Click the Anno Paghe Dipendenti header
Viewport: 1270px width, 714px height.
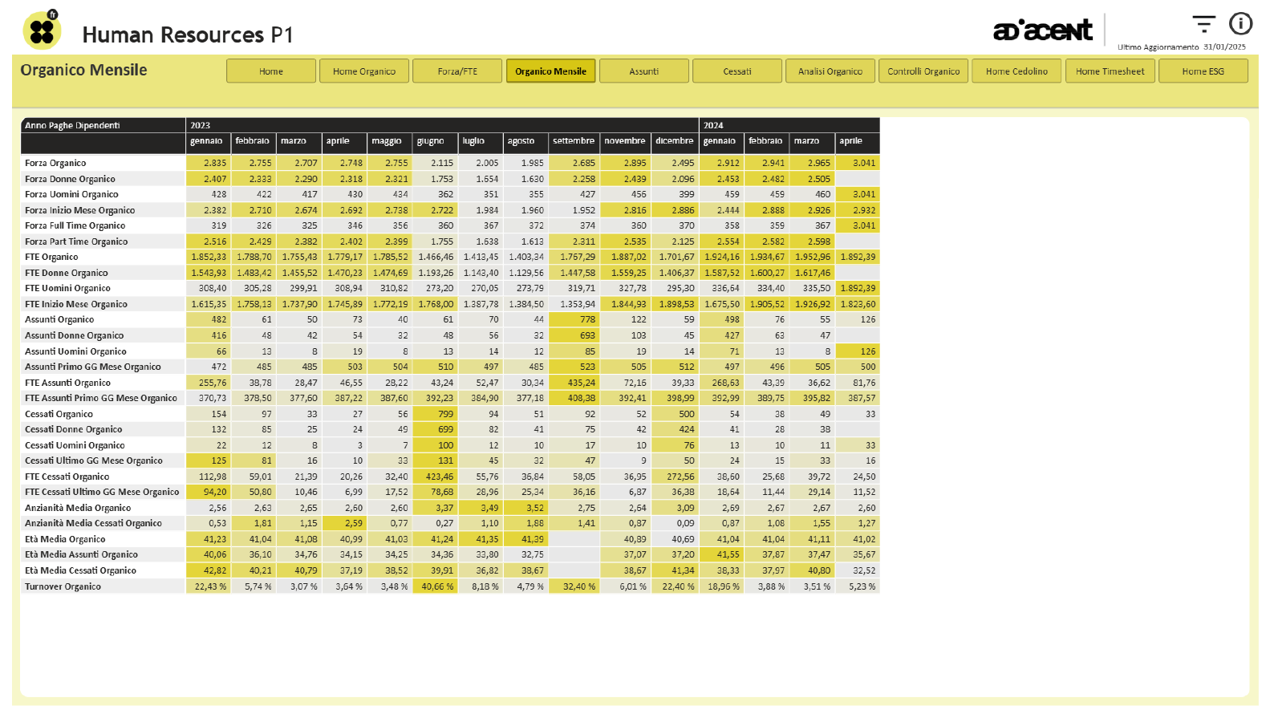(x=72, y=125)
